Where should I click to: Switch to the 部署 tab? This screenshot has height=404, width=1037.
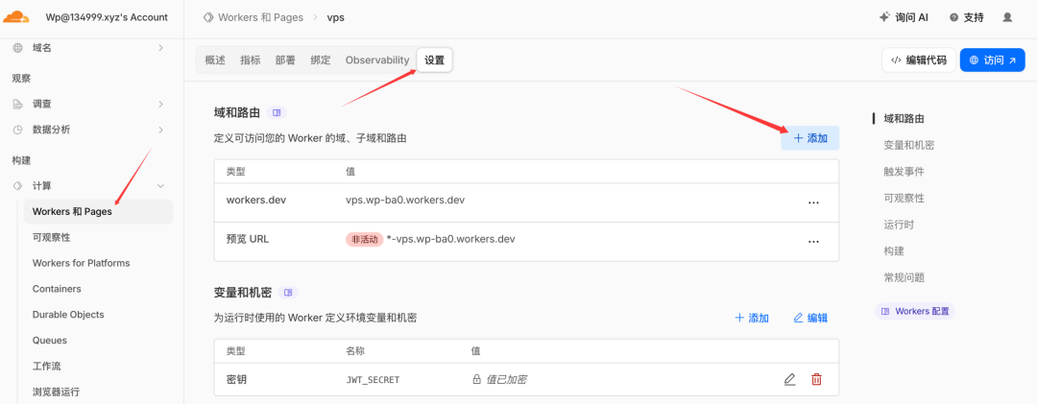click(285, 60)
